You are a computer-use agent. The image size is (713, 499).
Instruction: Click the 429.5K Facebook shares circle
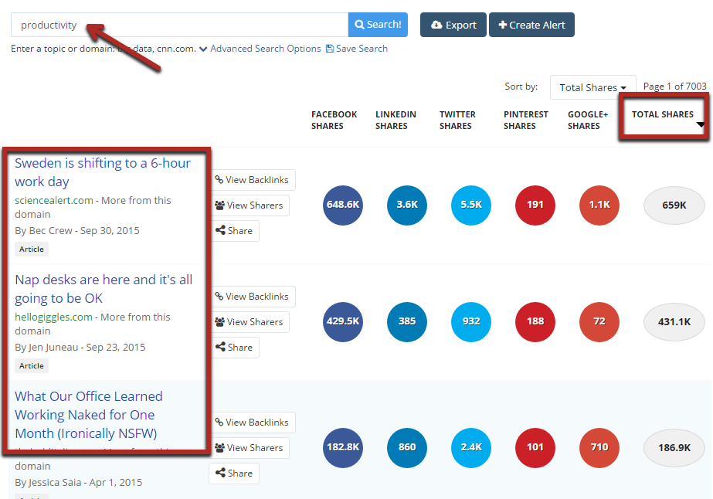pyautogui.click(x=343, y=321)
